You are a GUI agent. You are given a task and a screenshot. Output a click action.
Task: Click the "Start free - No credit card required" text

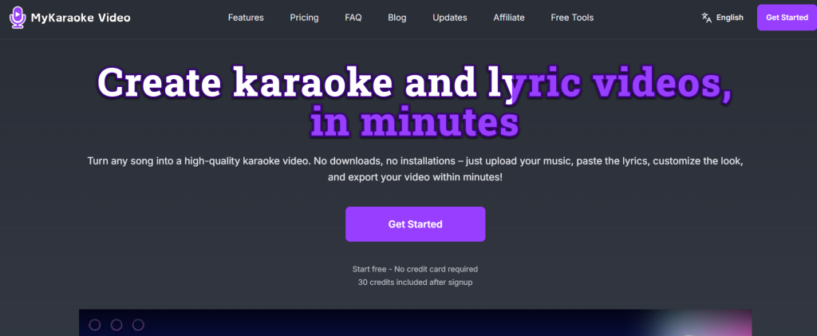click(x=415, y=269)
